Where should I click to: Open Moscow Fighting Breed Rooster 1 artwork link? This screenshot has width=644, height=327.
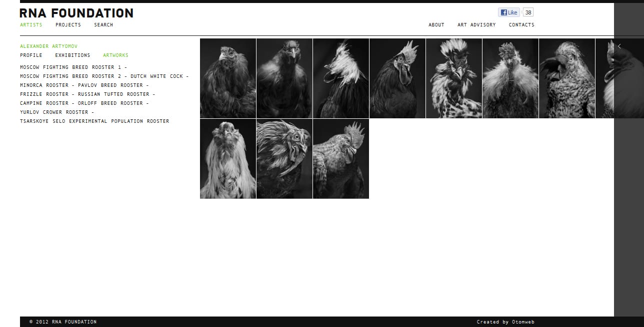70,67
